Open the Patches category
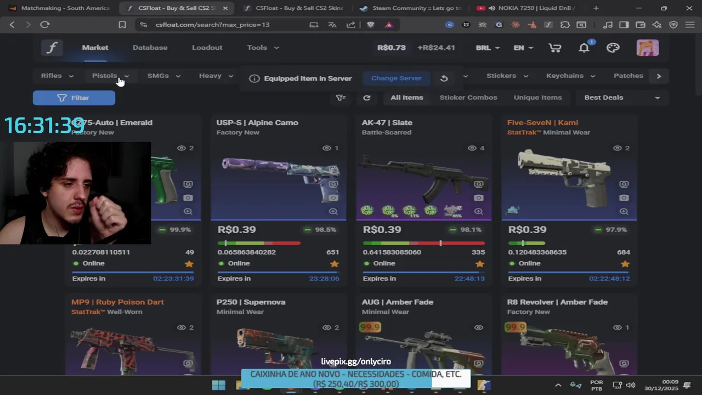The height and width of the screenshot is (395, 702). click(x=628, y=76)
